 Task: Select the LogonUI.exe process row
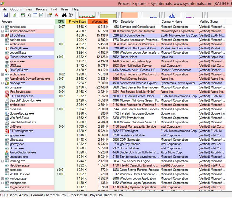(113, 53)
